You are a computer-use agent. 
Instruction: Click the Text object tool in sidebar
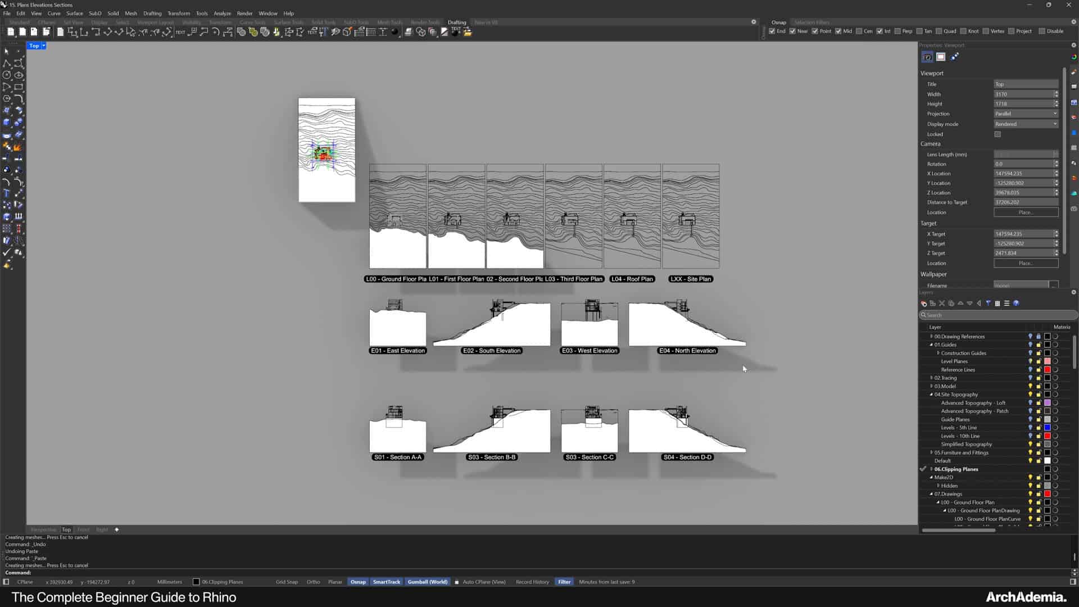coord(7,193)
